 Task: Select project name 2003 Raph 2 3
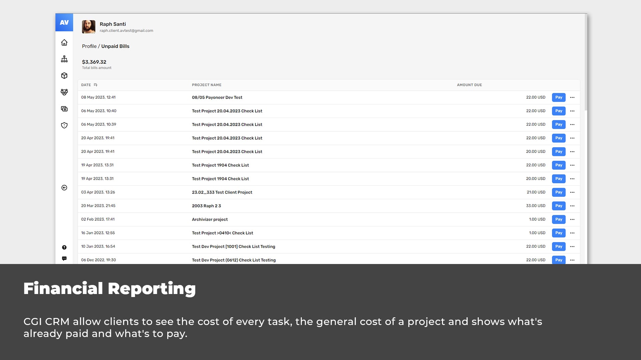click(x=206, y=206)
